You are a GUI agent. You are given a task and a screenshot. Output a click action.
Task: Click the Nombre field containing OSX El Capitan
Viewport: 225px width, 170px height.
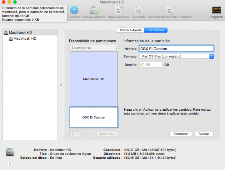[176, 49]
